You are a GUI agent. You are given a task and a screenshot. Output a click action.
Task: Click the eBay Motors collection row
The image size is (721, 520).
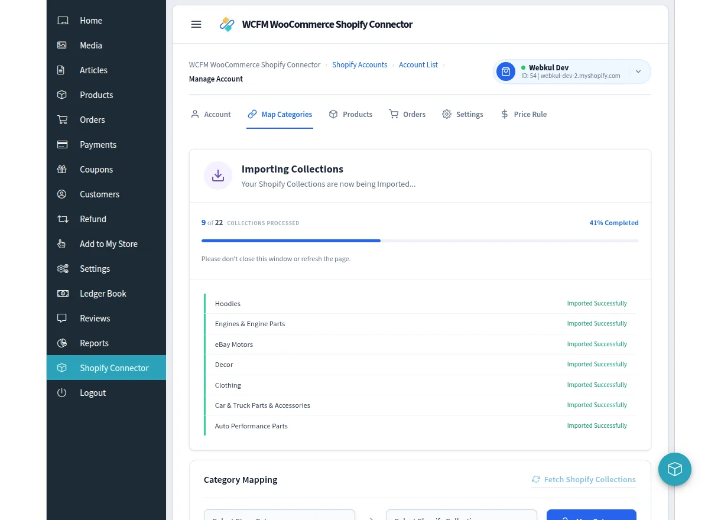(x=420, y=344)
